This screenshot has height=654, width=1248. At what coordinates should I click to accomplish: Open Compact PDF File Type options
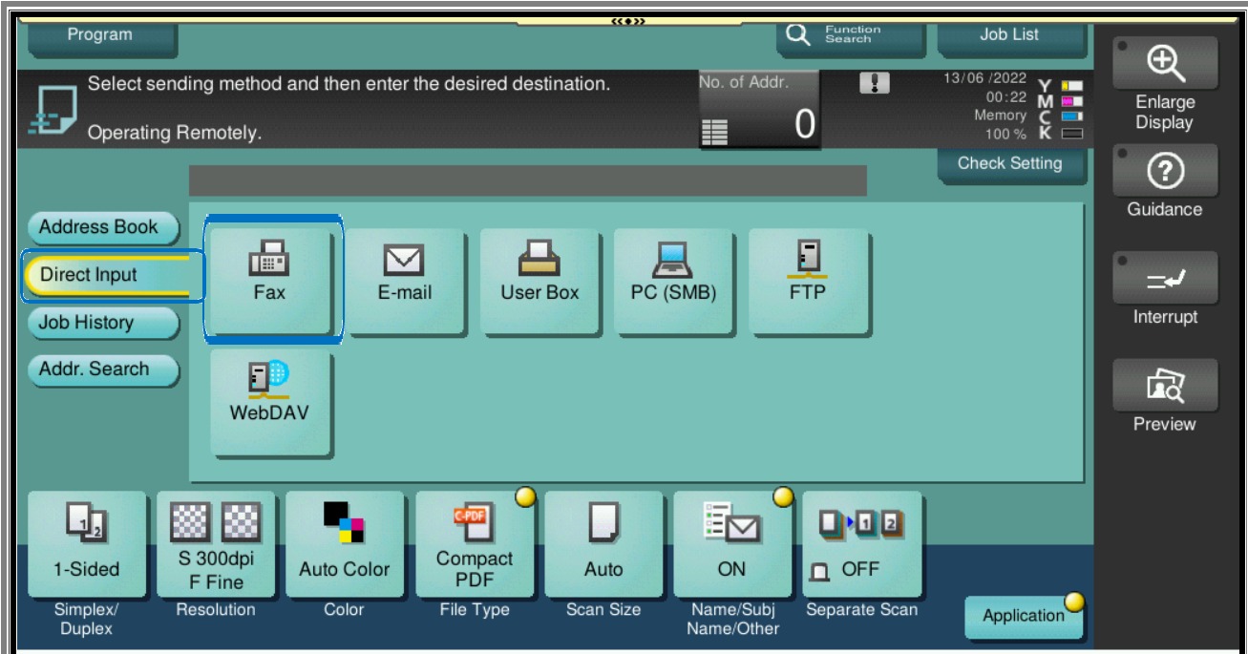pyautogui.click(x=475, y=544)
